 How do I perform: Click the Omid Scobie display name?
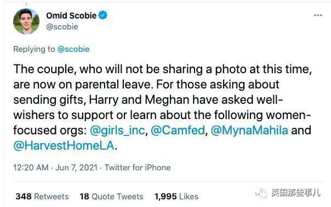point(71,16)
